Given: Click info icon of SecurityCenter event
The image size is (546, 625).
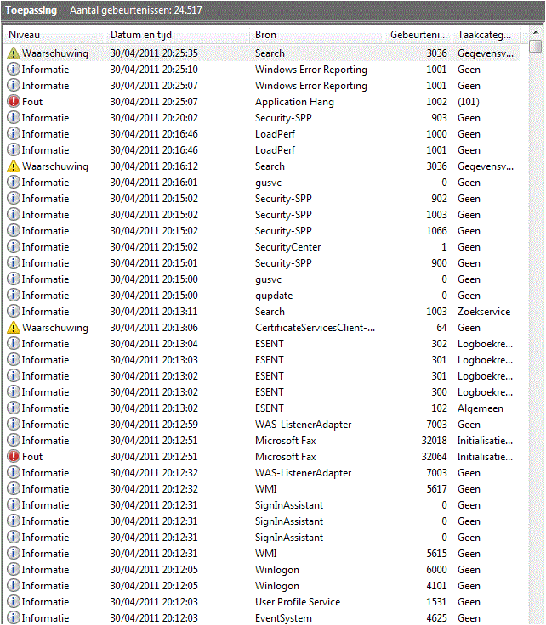Looking at the screenshot, I should tap(13, 247).
